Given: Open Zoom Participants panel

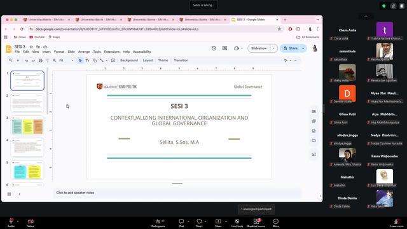Looking at the screenshot, I should (158, 223).
